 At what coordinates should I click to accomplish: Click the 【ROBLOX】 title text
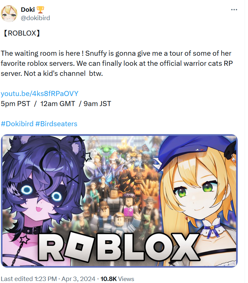point(22,33)
